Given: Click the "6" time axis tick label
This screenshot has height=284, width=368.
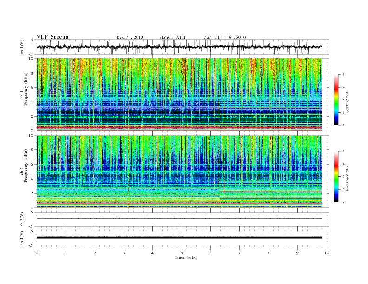Looking at the screenshot, I should (x=210, y=253).
